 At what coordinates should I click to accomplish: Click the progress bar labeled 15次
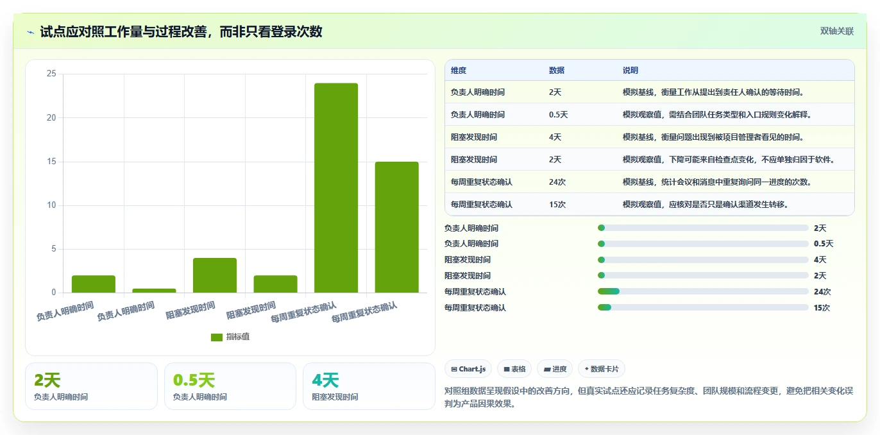tap(703, 307)
